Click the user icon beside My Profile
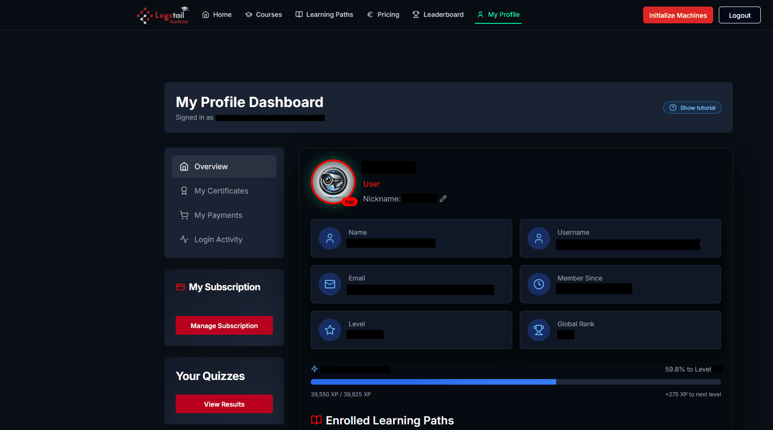This screenshot has width=773, height=430. 480,14
